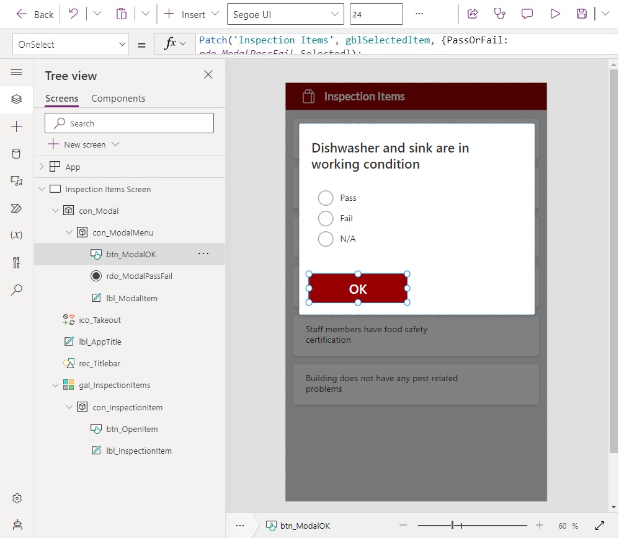This screenshot has height=538, width=619.
Task: Collapse the gal_InspectionItems tree node
Action: [x=55, y=386]
